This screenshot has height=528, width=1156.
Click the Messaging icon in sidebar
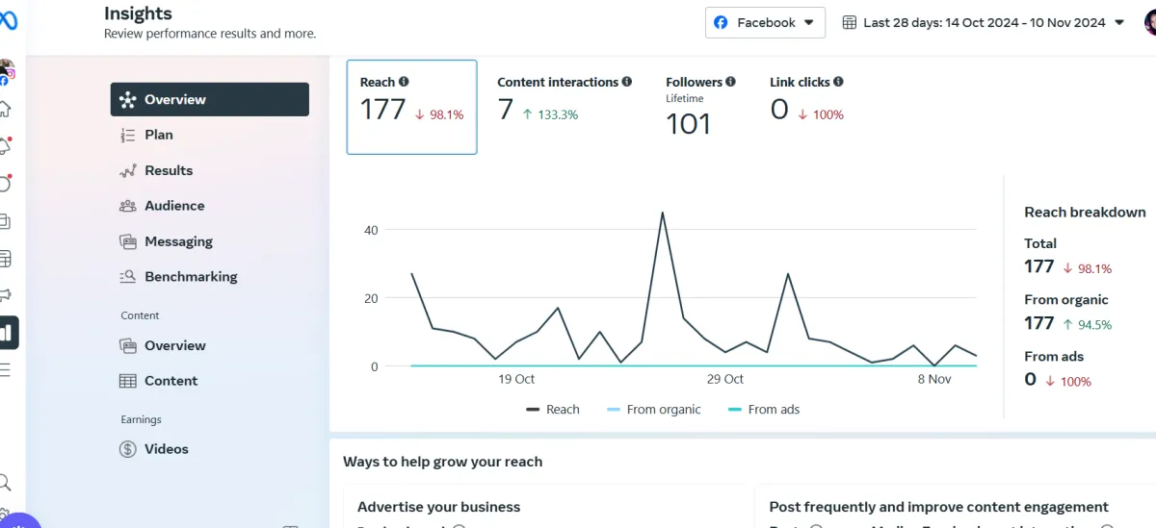click(128, 241)
